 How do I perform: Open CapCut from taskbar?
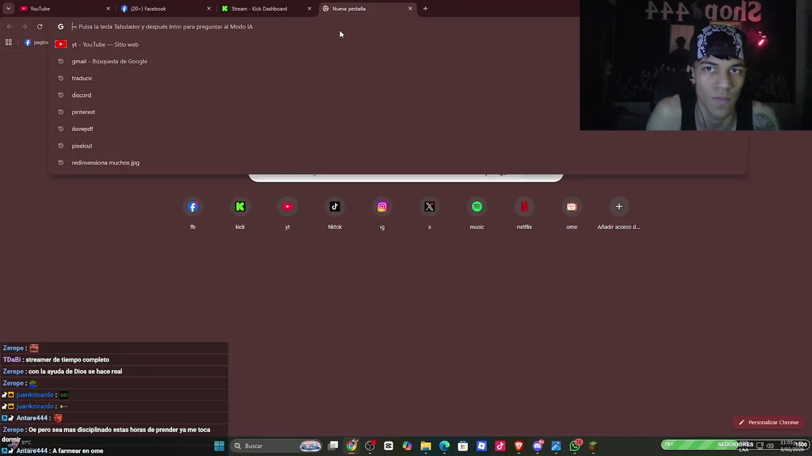[388, 446]
